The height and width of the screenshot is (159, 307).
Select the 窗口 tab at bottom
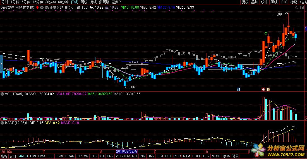(x=13, y=156)
